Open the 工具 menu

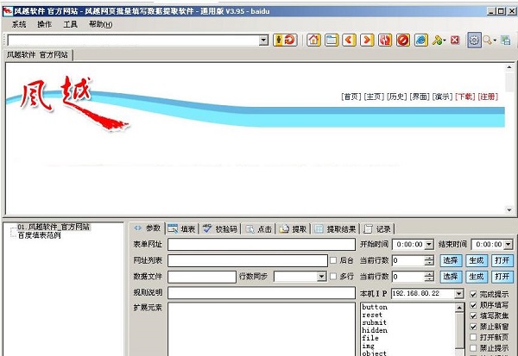coord(71,24)
